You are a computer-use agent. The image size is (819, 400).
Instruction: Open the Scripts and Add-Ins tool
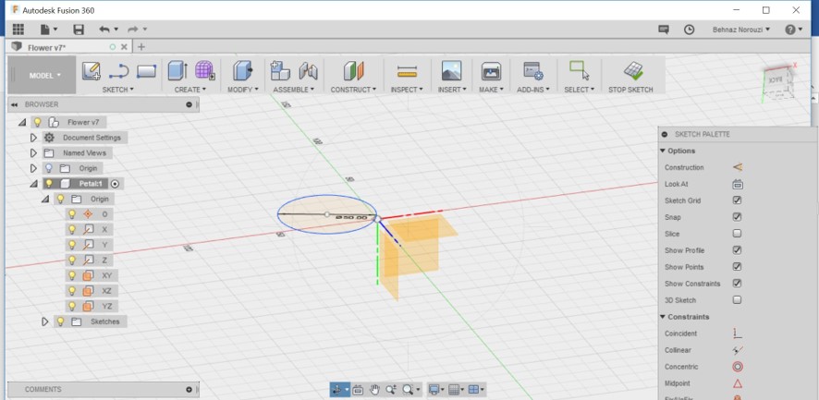pyautogui.click(x=532, y=71)
